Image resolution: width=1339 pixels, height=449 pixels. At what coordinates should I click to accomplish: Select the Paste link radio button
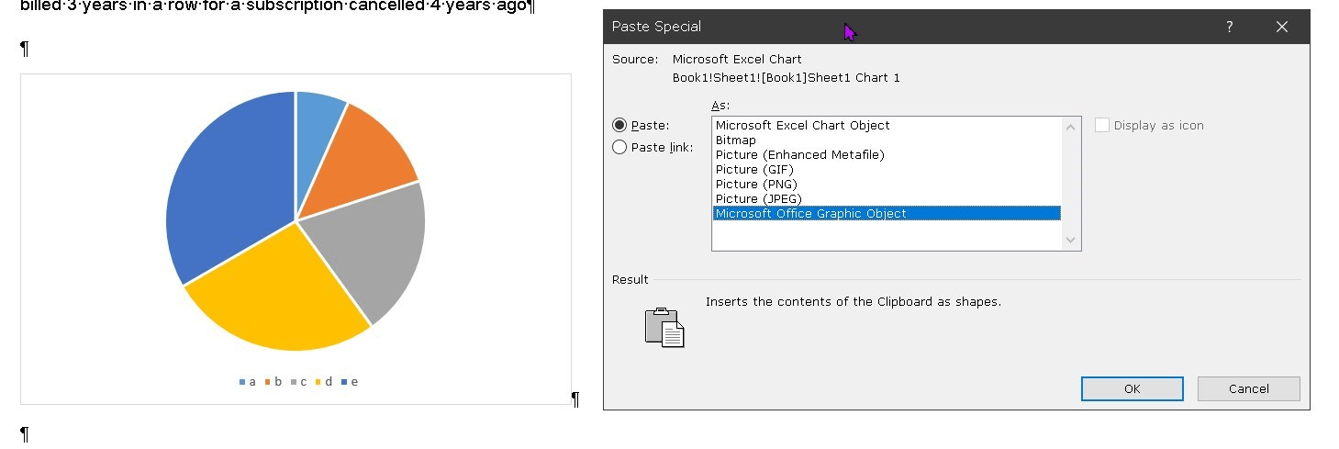coord(619,148)
